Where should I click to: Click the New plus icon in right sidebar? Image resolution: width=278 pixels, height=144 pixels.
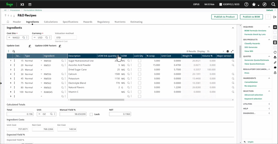(x=275, y=27)
